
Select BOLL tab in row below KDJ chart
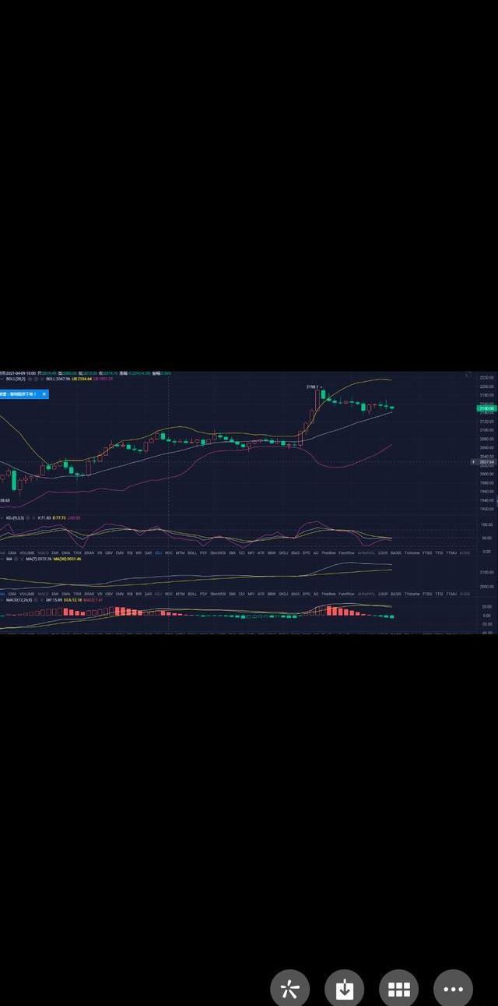tap(191, 552)
